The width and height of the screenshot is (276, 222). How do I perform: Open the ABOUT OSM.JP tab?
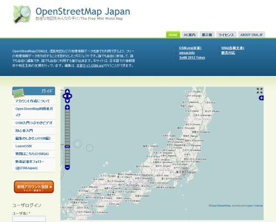(x=251, y=35)
